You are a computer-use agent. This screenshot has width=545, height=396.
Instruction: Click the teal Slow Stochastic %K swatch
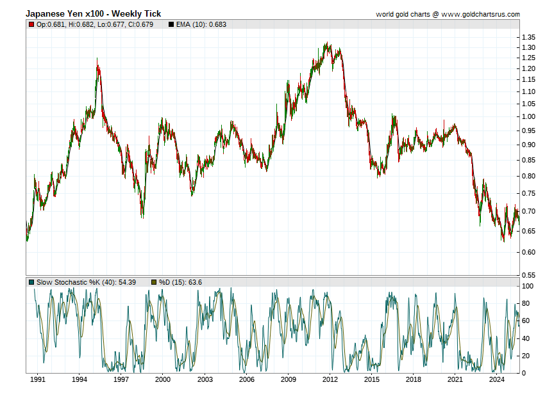point(31,282)
